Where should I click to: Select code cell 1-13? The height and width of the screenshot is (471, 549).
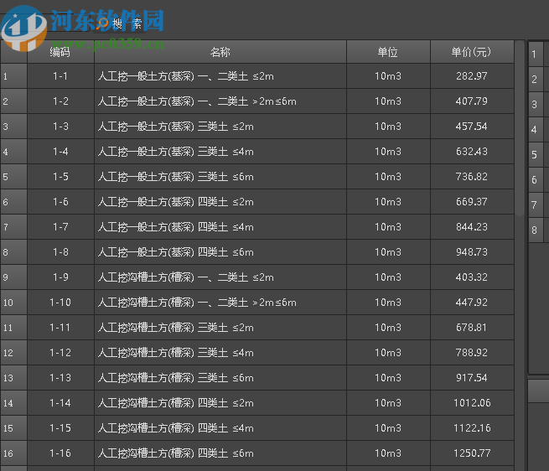(60, 378)
